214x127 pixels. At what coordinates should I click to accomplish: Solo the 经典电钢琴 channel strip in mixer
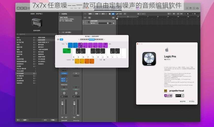[x=66, y=117]
